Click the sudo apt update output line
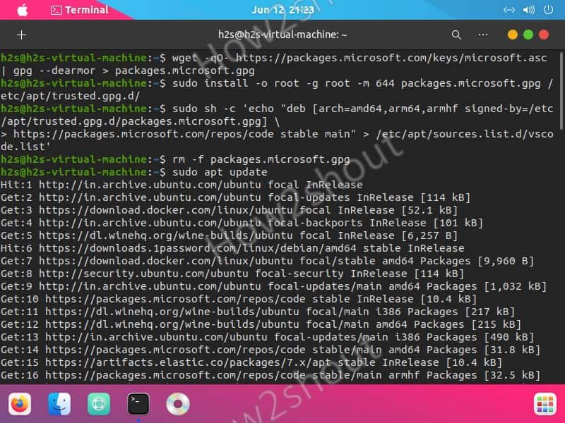The height and width of the screenshot is (423, 565). click(x=212, y=171)
